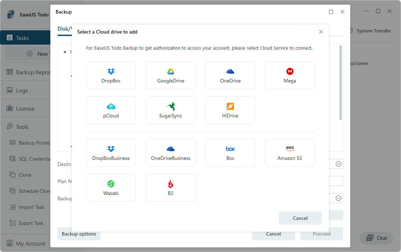
Task: Expand the Destination dropdown arrow
Action: point(339,164)
